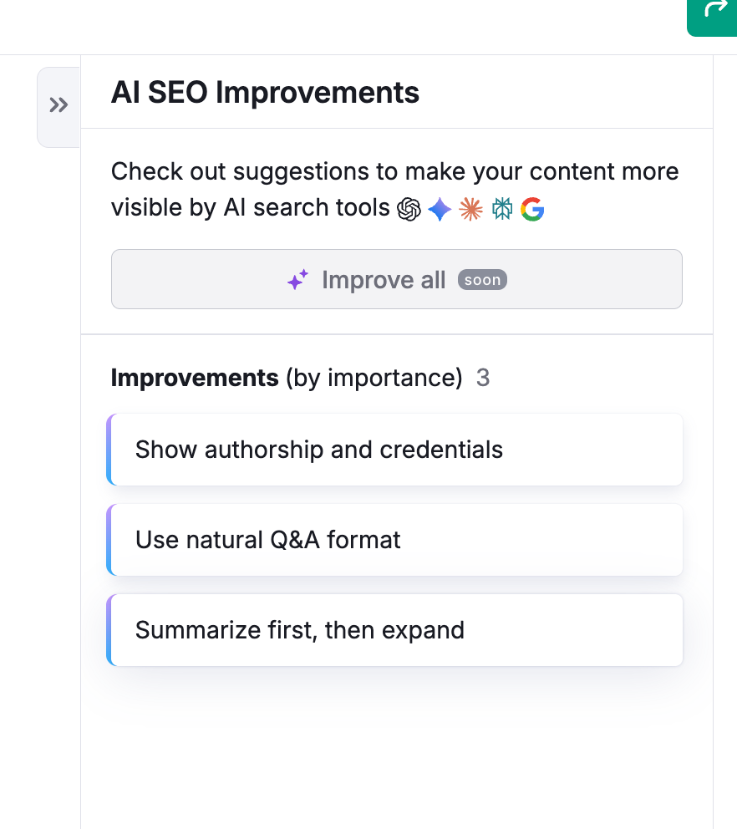Click the 'Check out suggestions' description text
Viewport: 737px width, 829px height.
pos(394,172)
